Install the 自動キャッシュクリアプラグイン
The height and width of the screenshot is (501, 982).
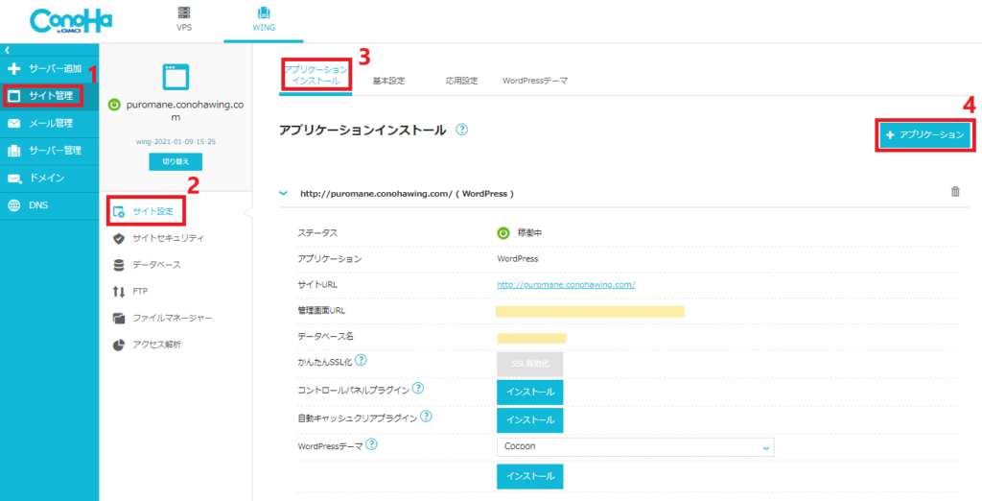(529, 420)
